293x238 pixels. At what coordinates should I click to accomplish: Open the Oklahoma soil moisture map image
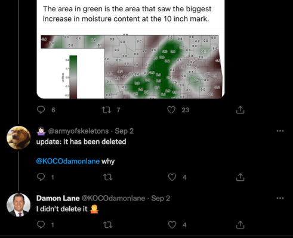coord(131,67)
